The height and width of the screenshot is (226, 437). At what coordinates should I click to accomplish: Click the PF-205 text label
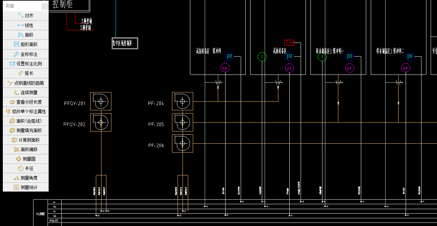pyautogui.click(x=156, y=124)
